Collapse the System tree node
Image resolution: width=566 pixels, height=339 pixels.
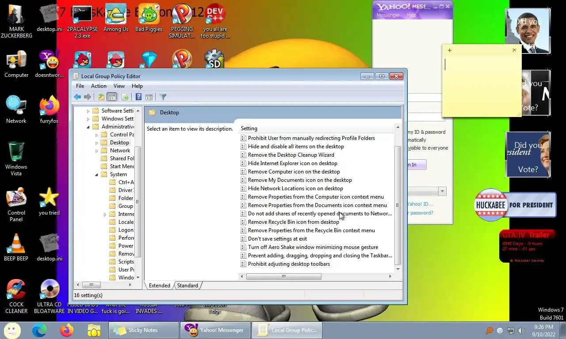pos(97,174)
